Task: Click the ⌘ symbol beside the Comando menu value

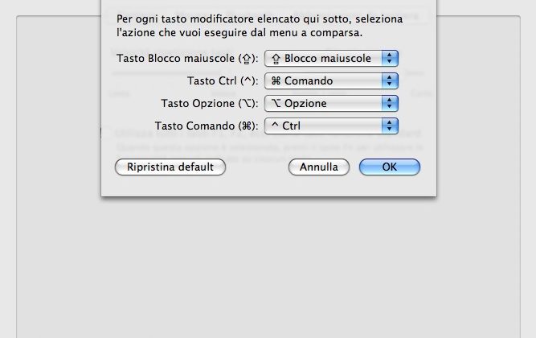Action: (276, 80)
